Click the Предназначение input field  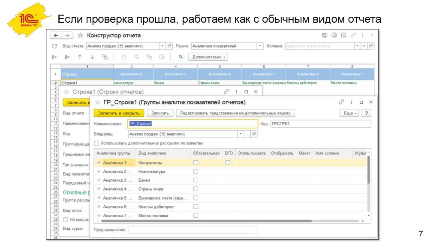coord(192,230)
